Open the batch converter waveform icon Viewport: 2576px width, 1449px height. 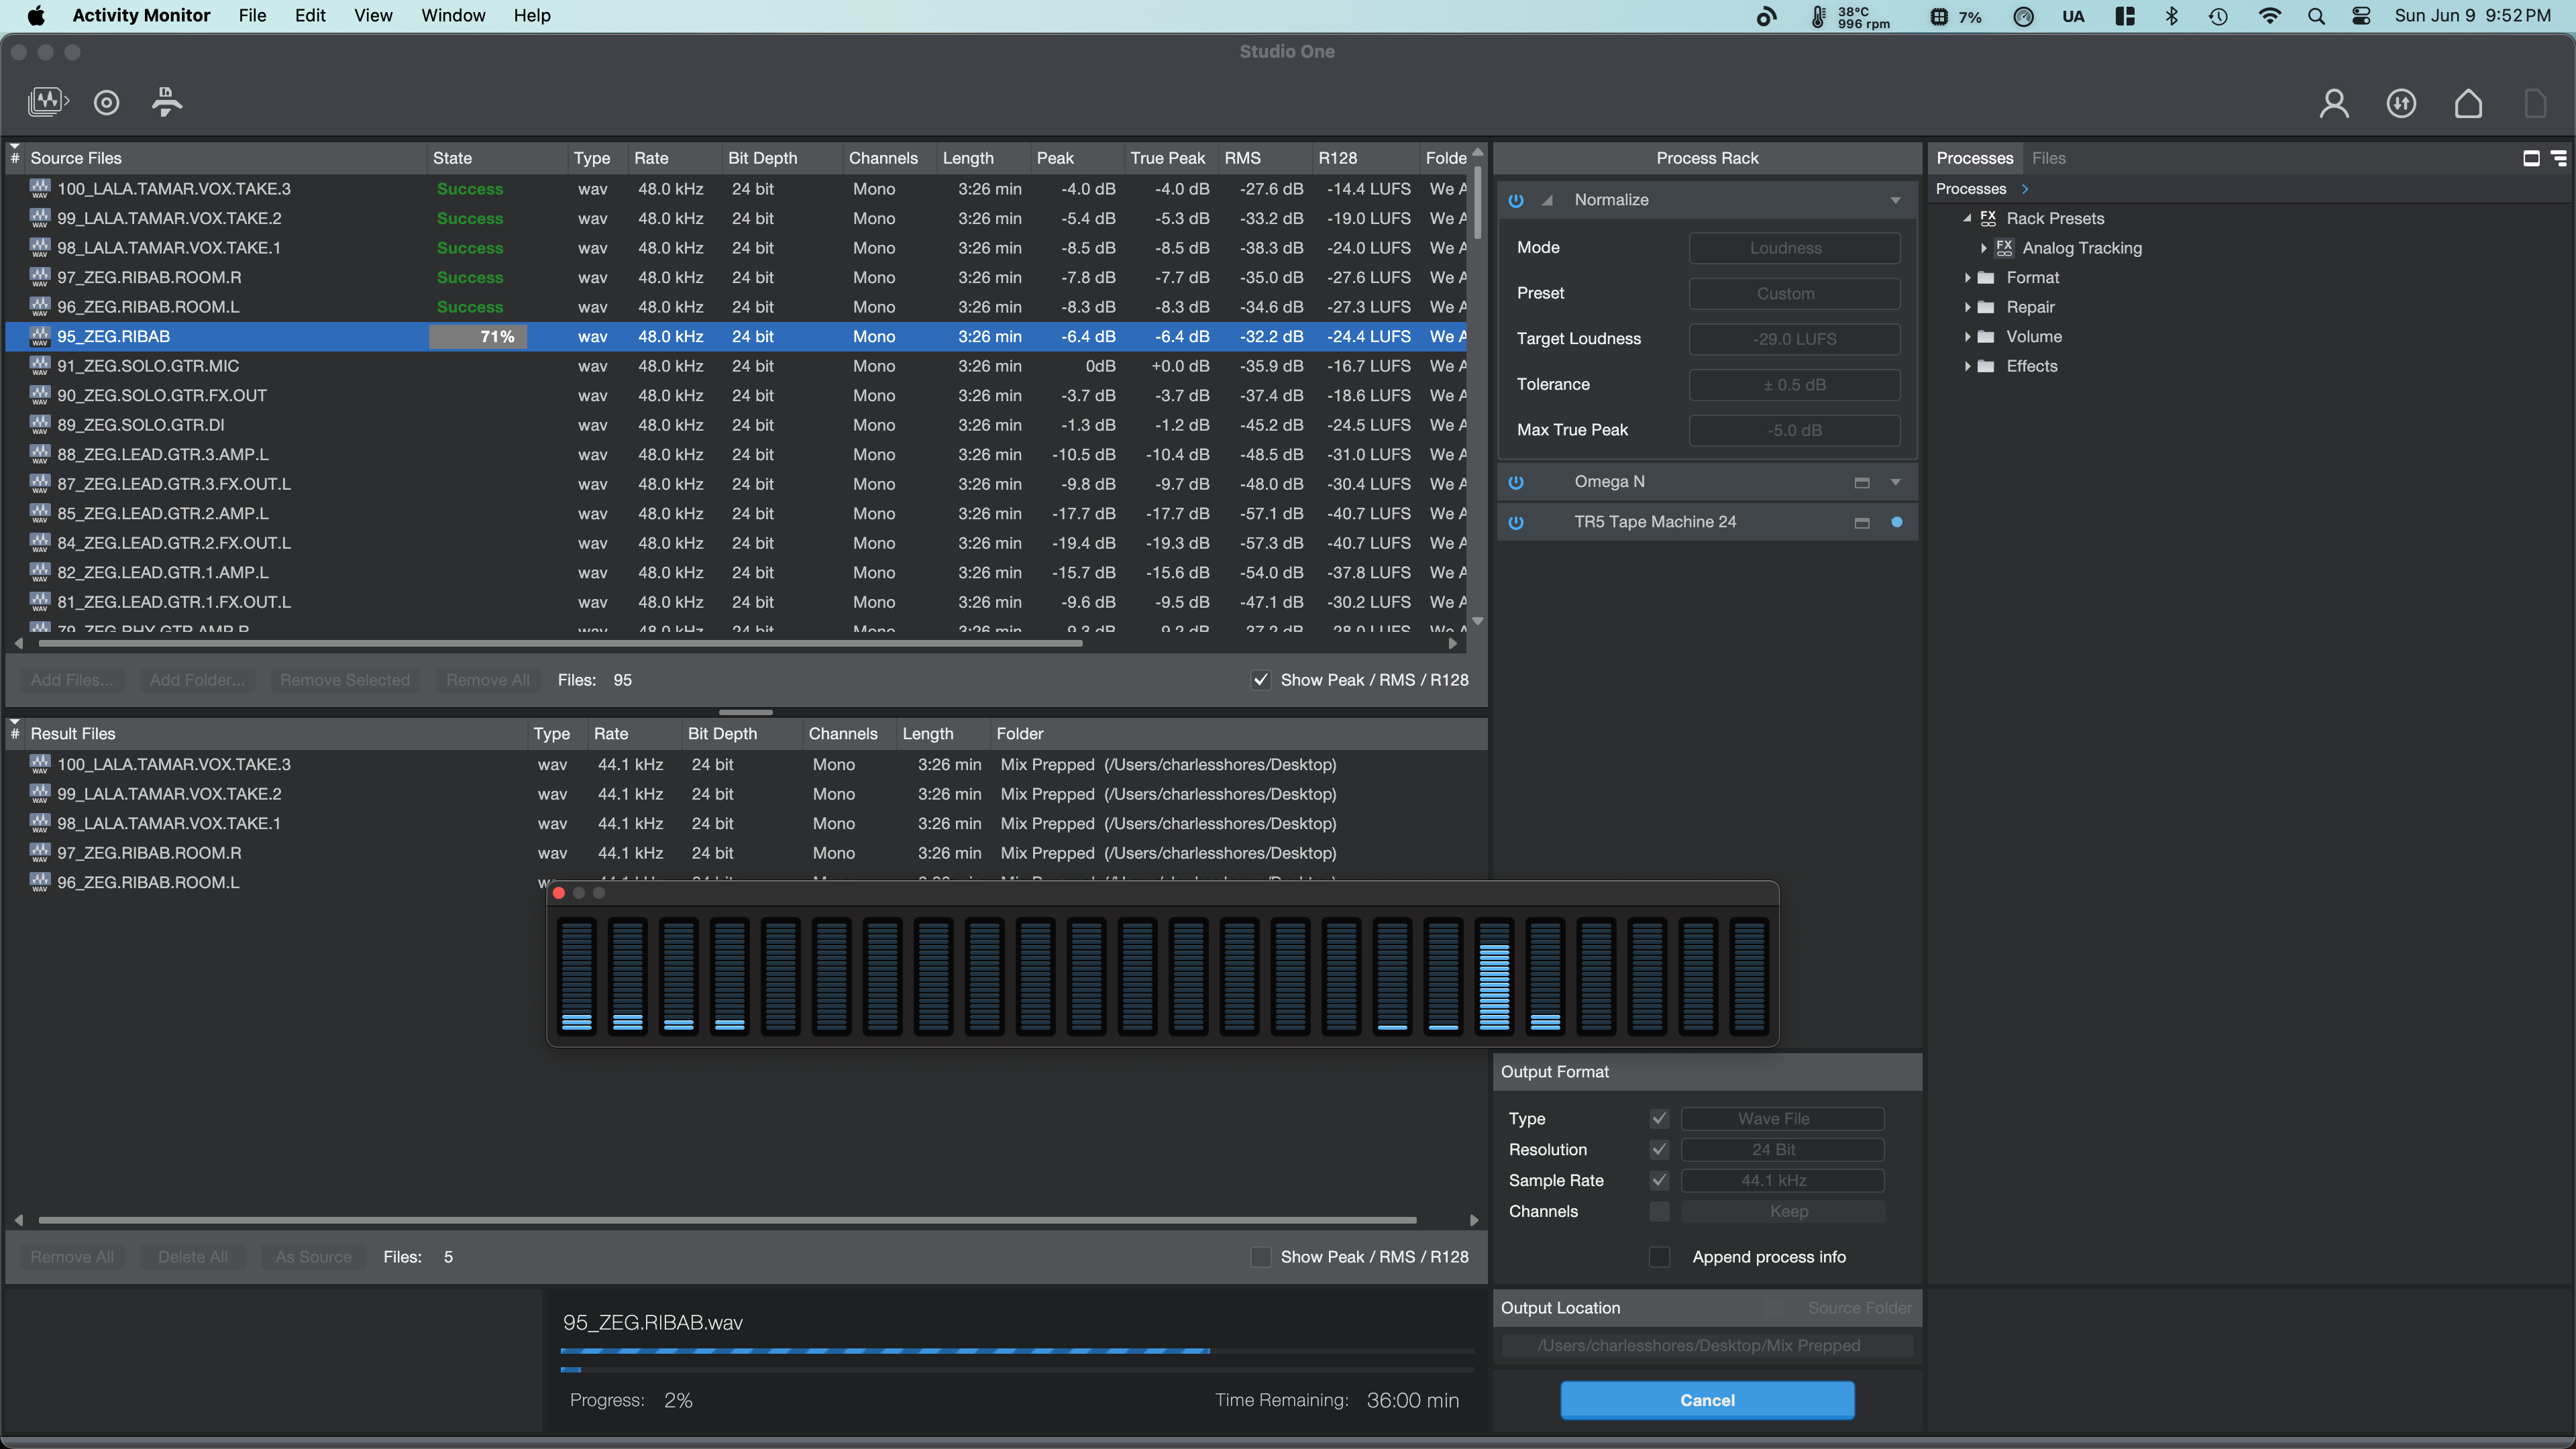(x=47, y=102)
